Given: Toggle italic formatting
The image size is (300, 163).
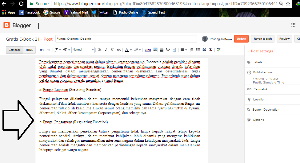Looking at the screenshot, I should [106, 50].
